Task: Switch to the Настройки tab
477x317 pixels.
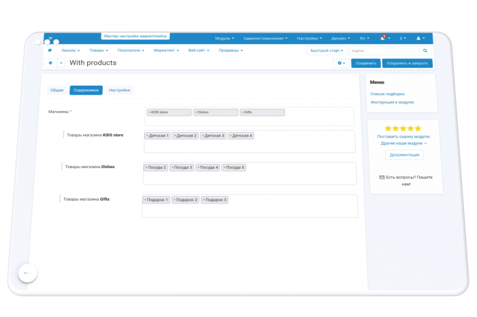Action: tap(119, 90)
